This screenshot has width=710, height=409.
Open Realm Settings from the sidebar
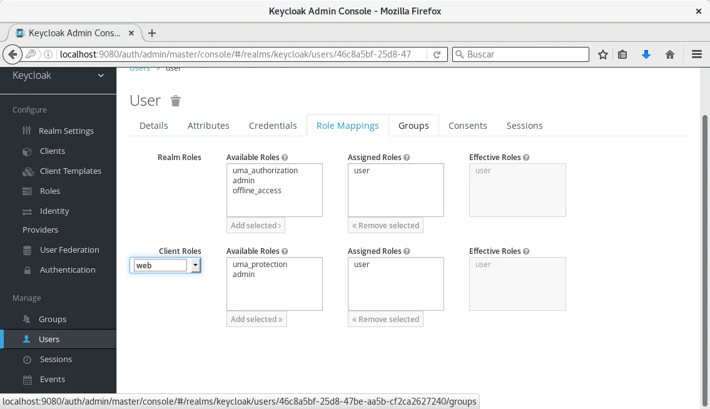(x=66, y=131)
